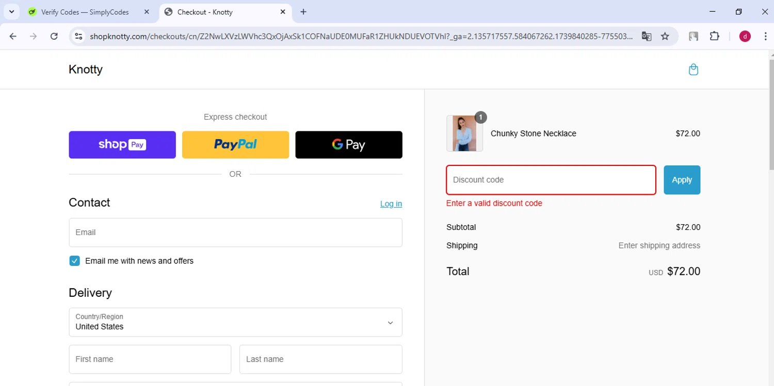
Task: Close the Verify Codes SimplyCodes tab
Action: click(x=147, y=12)
